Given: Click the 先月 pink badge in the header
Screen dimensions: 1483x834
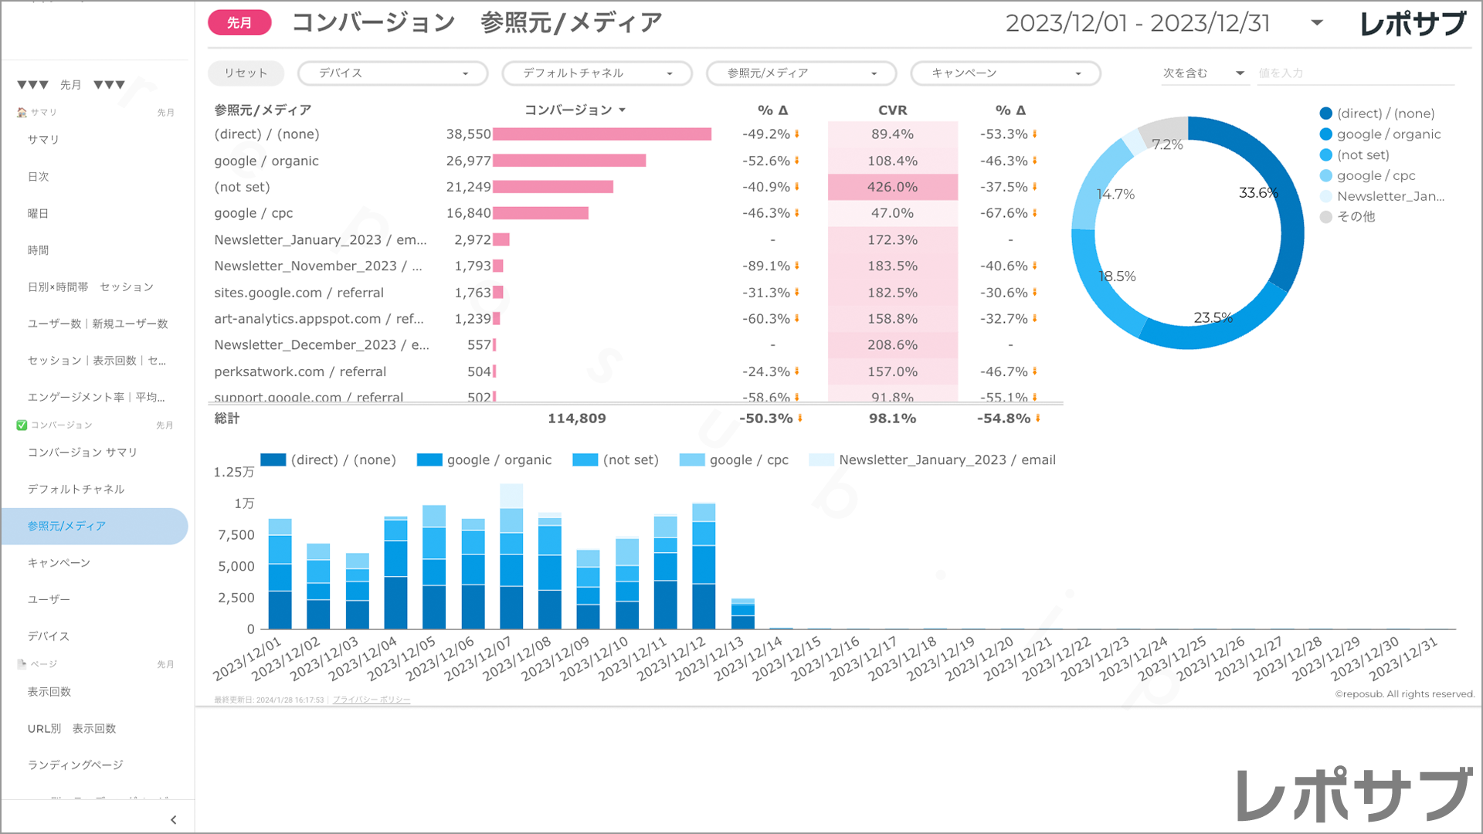Looking at the screenshot, I should click(239, 23).
